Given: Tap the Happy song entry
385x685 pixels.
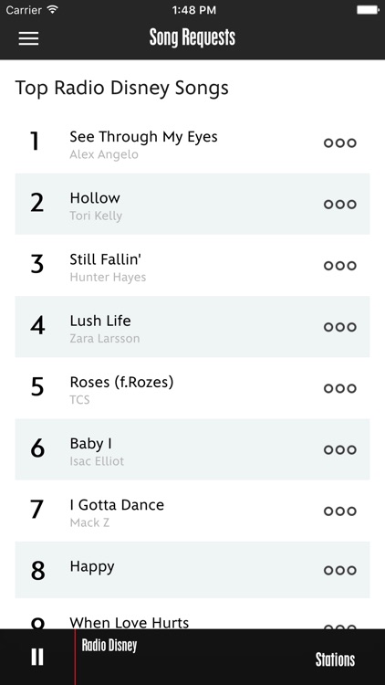Looking at the screenshot, I should (x=192, y=570).
